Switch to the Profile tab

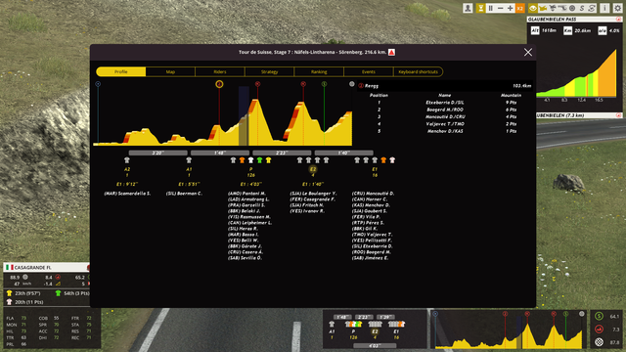click(x=121, y=71)
